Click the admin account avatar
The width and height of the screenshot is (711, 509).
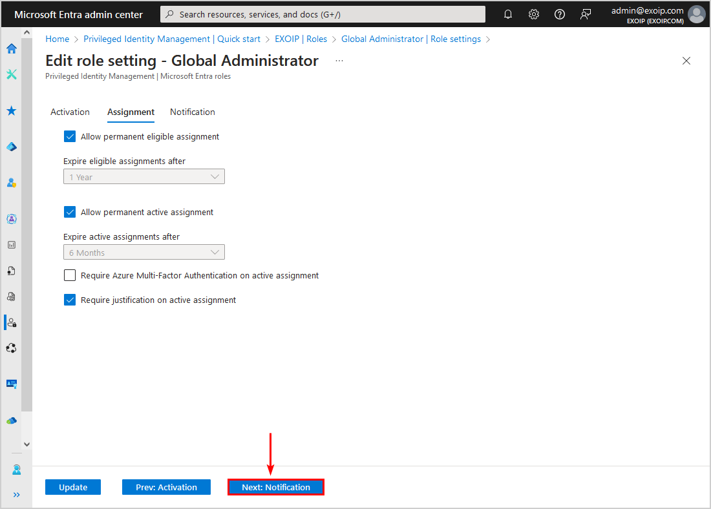click(697, 14)
